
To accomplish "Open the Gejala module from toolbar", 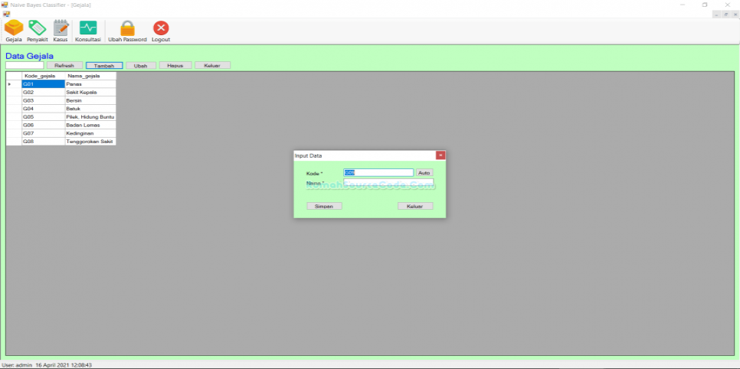I will click(13, 29).
